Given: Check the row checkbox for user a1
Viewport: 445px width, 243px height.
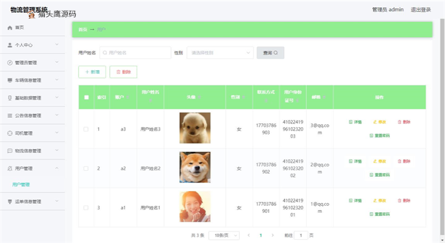Looking at the screenshot, I should click(x=85, y=208).
